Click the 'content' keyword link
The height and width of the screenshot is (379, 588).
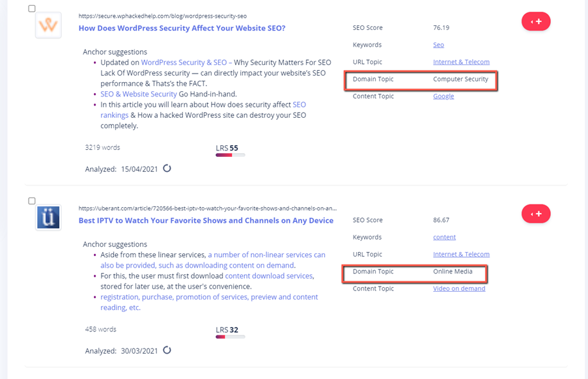pyautogui.click(x=444, y=237)
